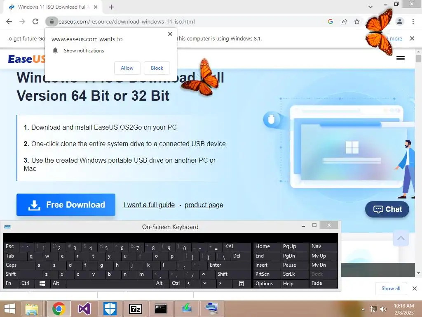Open the product page link
This screenshot has height=317, width=422.
(204, 205)
